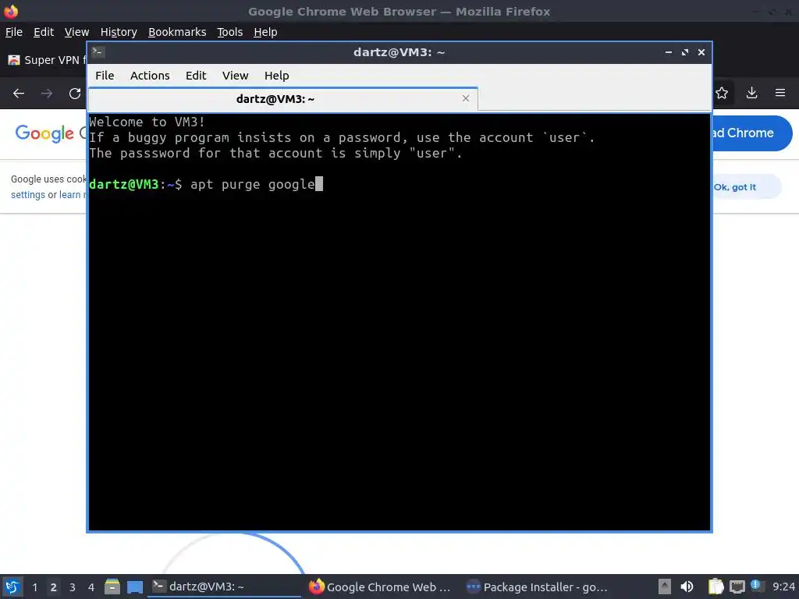Open Firefox Bookmarks menu
799x599 pixels.
177,32
